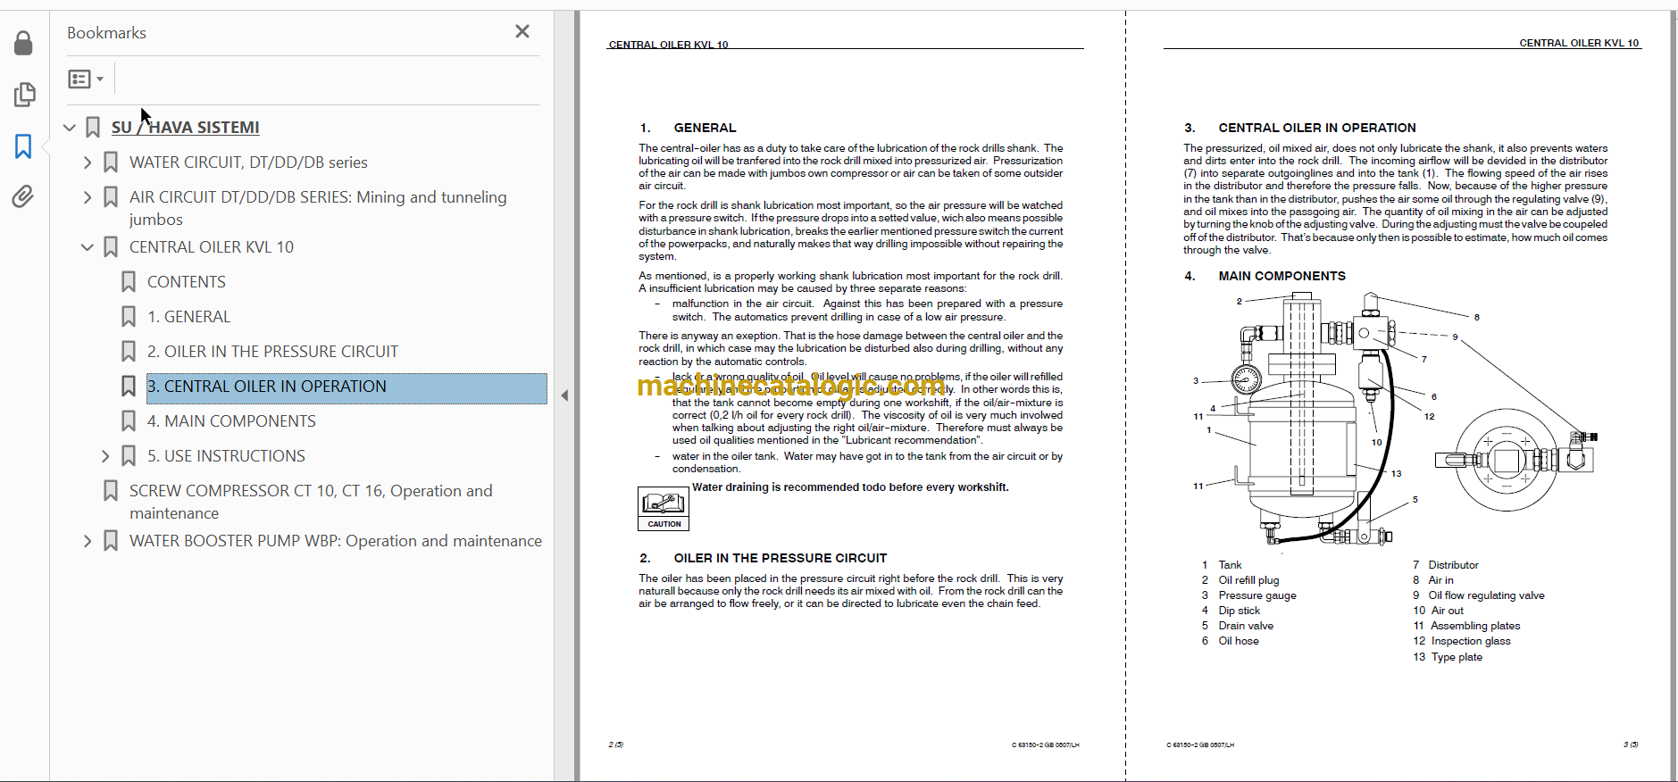Viewport: 1678px width, 782px height.
Task: Open the page thumbnails panel icon
Action: coord(24,95)
